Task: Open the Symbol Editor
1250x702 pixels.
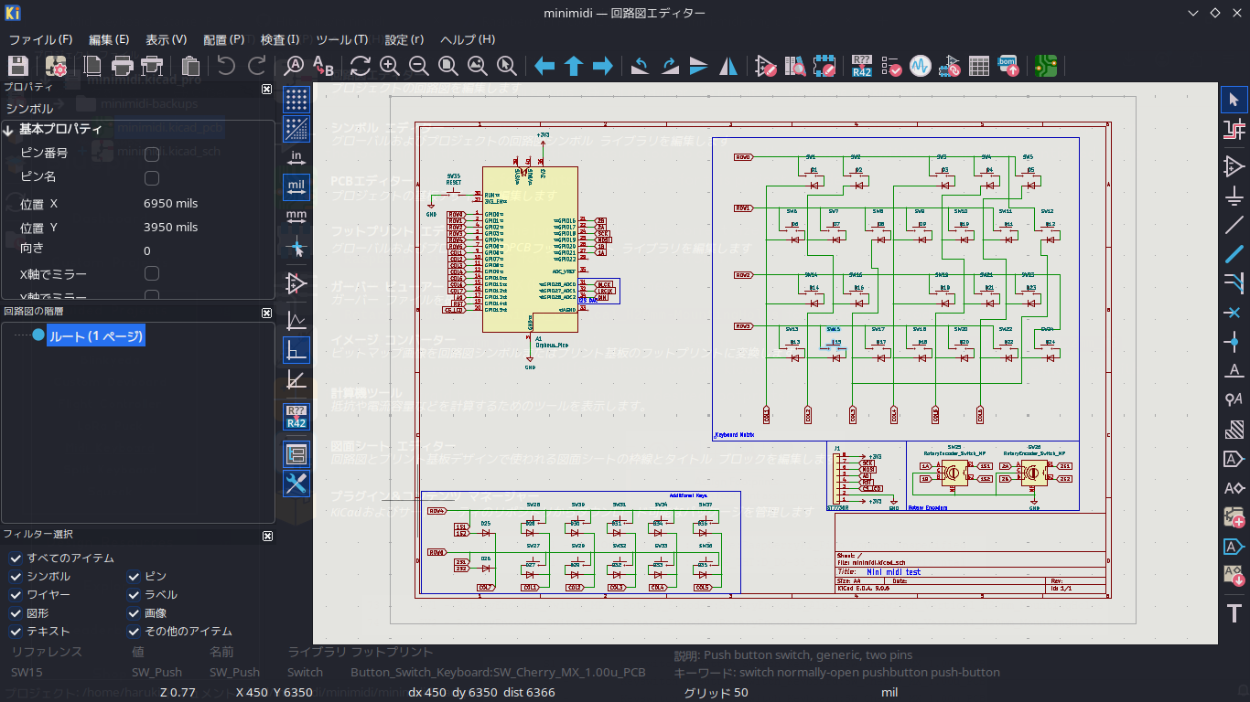Action: pos(767,66)
